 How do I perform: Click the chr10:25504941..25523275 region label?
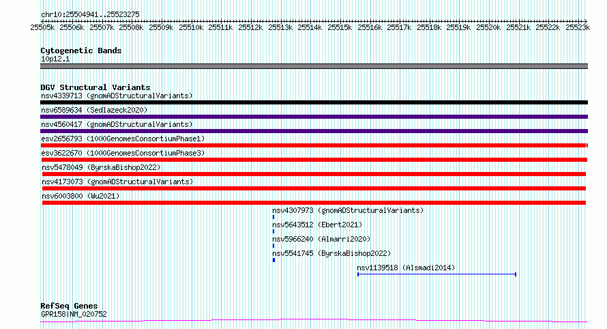[90, 14]
